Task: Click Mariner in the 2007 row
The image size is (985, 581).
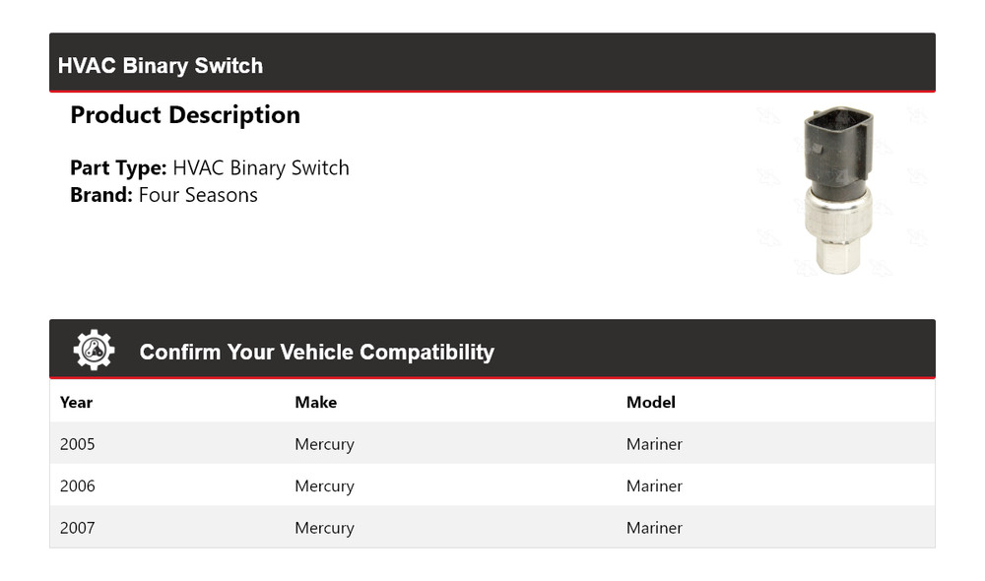Action: [654, 528]
